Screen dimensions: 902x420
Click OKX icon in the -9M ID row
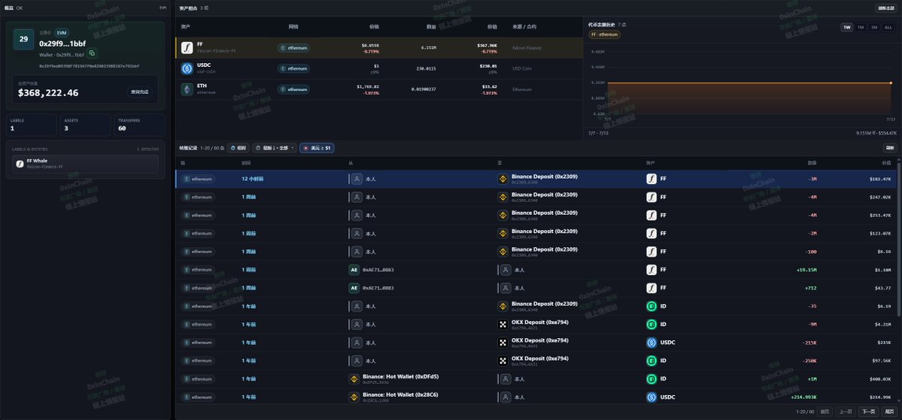(x=503, y=324)
